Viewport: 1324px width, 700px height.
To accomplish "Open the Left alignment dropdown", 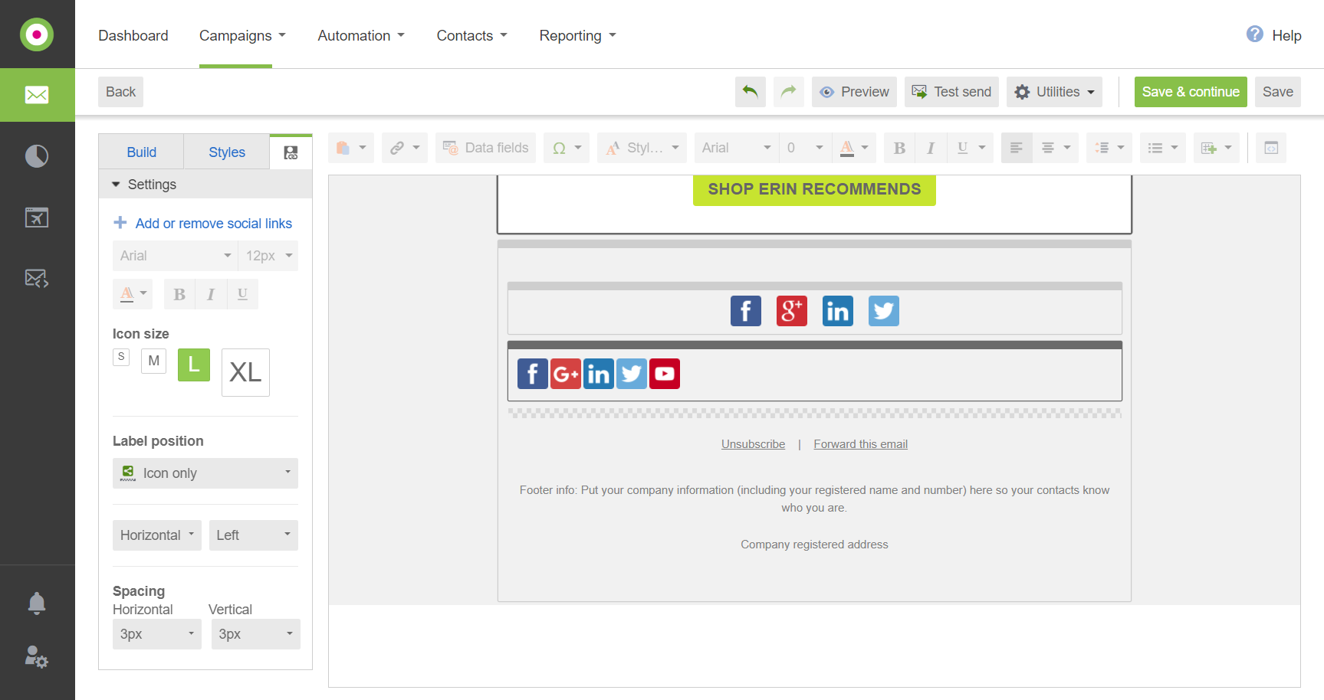I will click(254, 535).
